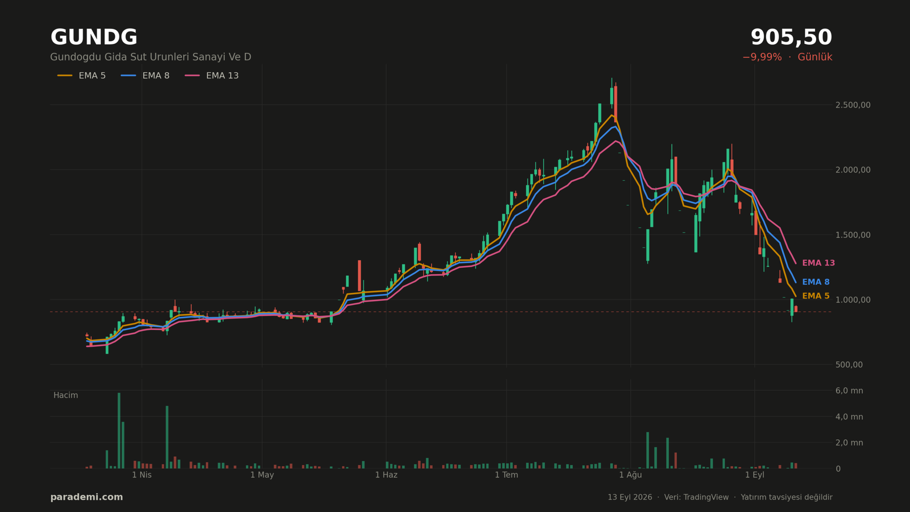This screenshot has height=512, width=910.
Task: Click the 1 Eyl date axis label
Action: pyautogui.click(x=754, y=474)
